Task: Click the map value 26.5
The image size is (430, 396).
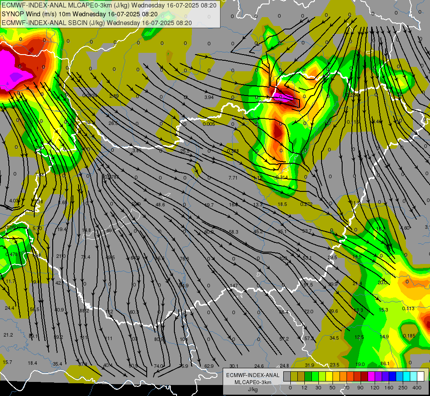Action: point(113,123)
